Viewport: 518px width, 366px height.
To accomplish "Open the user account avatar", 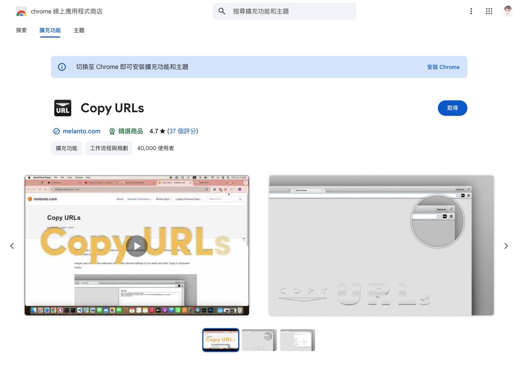I will [507, 11].
